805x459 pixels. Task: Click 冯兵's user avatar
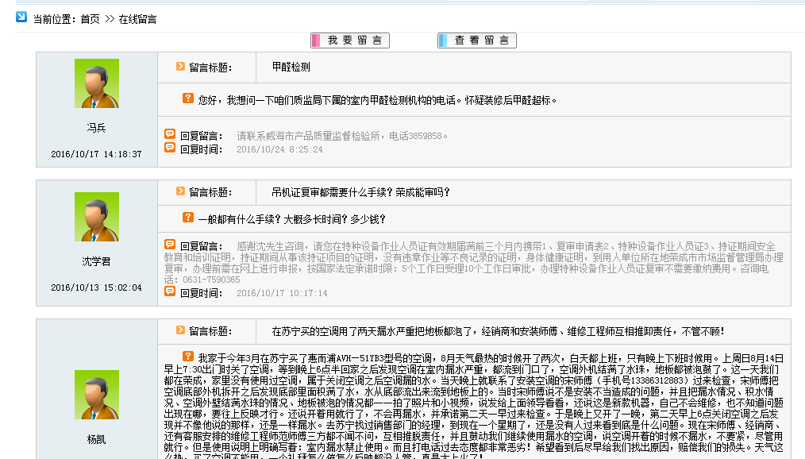(96, 83)
